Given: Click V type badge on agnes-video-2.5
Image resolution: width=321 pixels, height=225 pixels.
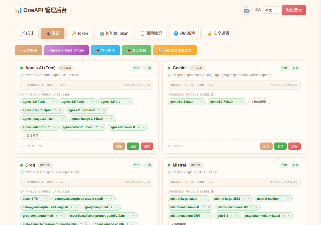Looking at the screenshot, I should [x=49, y=127].
